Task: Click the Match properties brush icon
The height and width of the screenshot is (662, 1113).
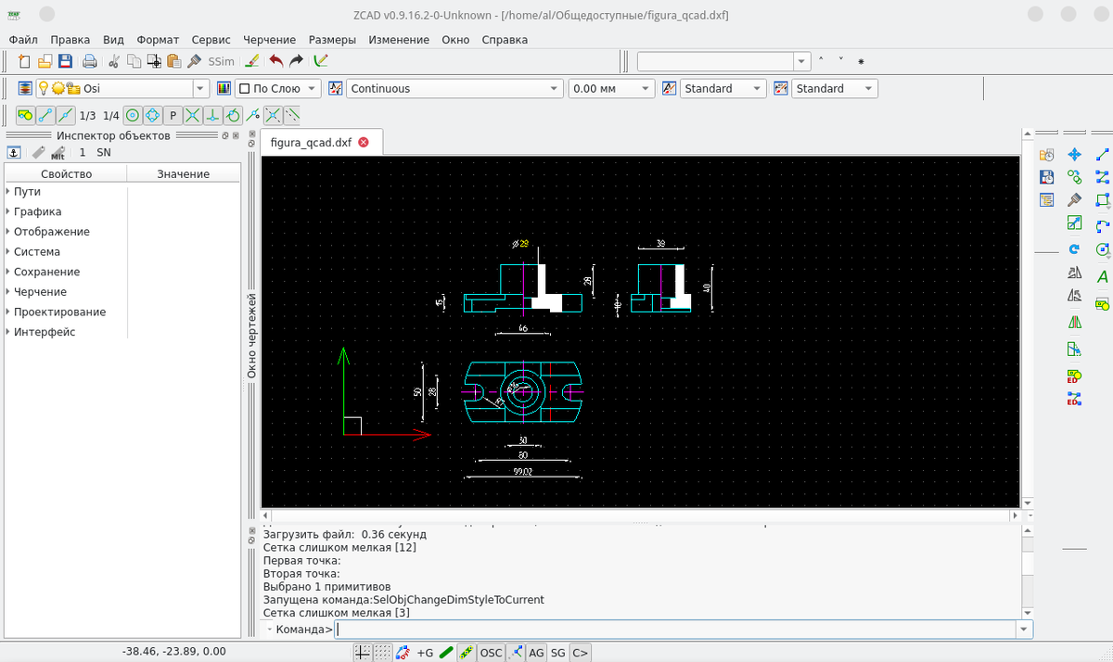Action: (194, 61)
